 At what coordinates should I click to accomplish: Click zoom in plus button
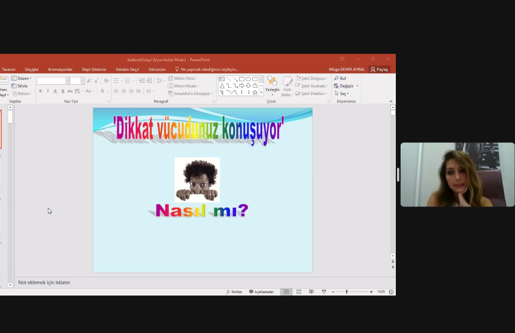[371, 292]
